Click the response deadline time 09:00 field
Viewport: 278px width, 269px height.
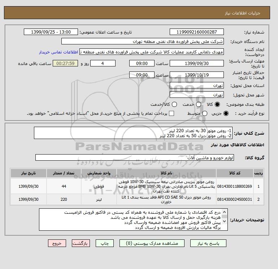[142, 63]
